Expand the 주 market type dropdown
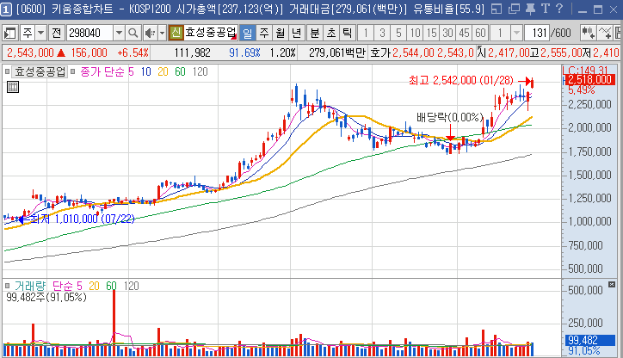623x358 pixels. (40, 33)
